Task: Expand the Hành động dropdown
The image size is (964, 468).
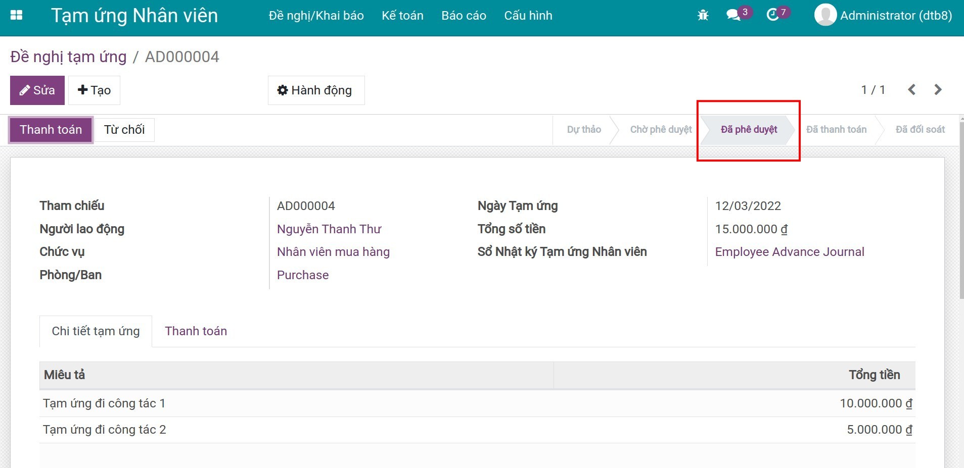Action: click(316, 90)
